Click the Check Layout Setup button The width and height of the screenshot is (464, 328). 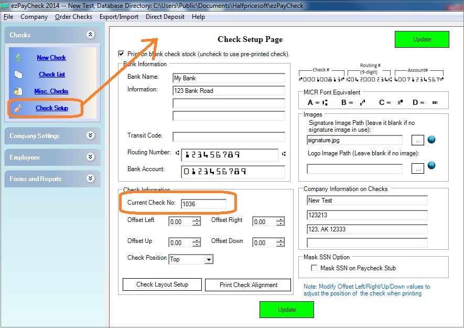click(x=161, y=284)
